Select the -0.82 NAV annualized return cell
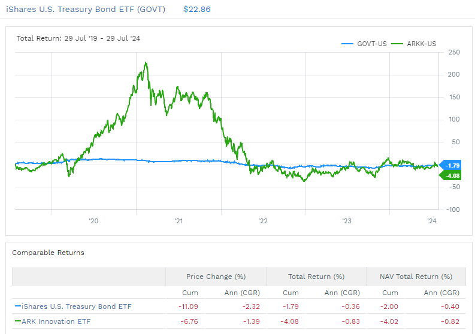Image resolution: width=475 pixels, height=334 pixels. click(x=450, y=321)
